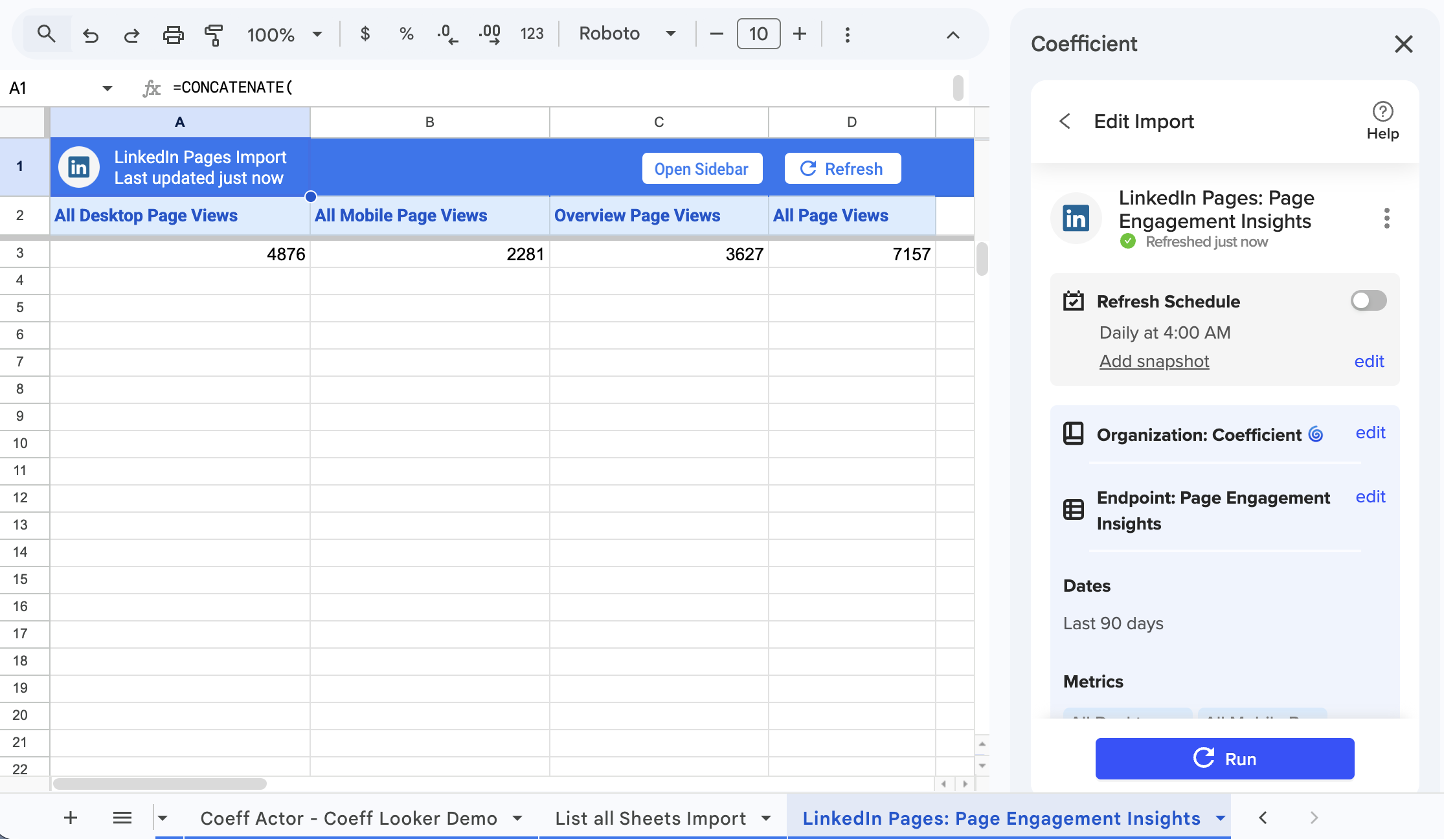Open the import's three-dot options menu
The width and height of the screenshot is (1444, 839).
click(x=1386, y=218)
